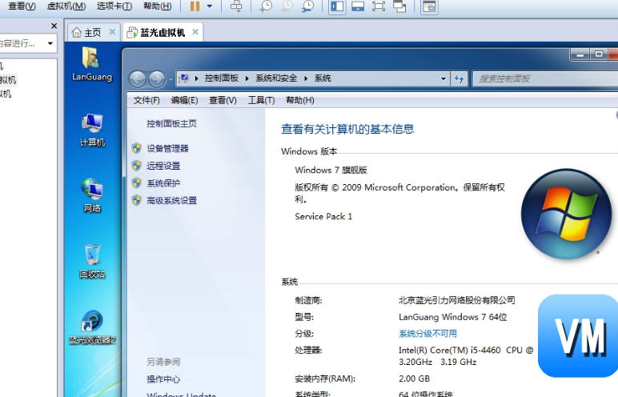The image size is (618, 397).
Task: Open 操作中心 link
Action: (x=163, y=379)
